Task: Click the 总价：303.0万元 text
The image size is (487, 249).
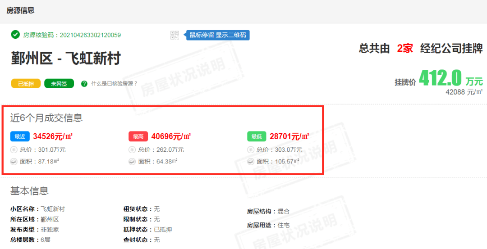Action: point(280,150)
